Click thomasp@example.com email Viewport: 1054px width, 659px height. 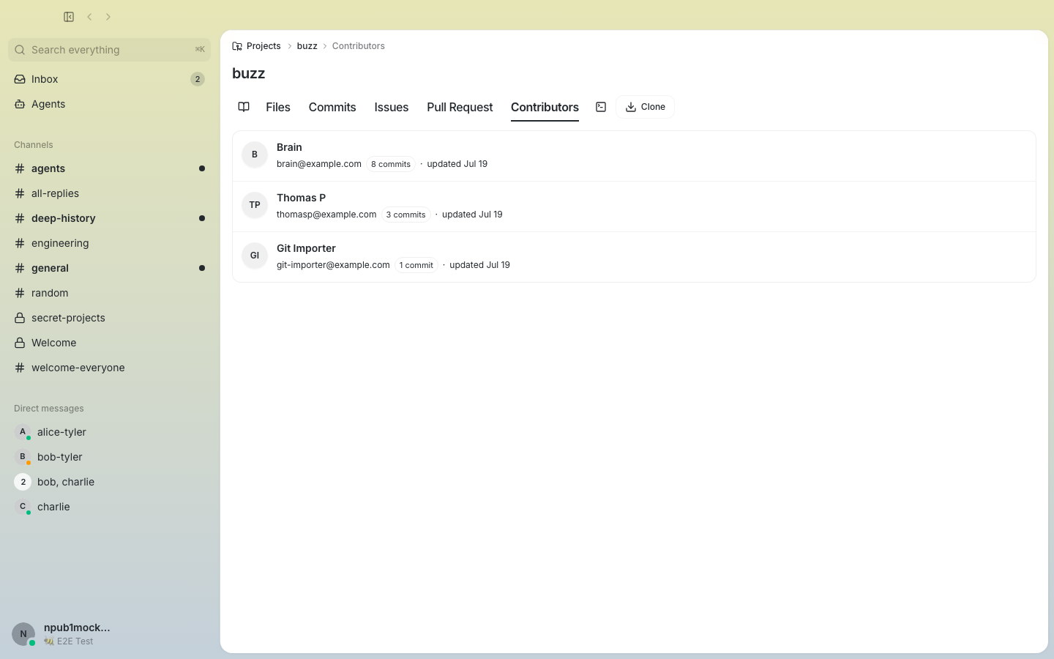pos(326,215)
